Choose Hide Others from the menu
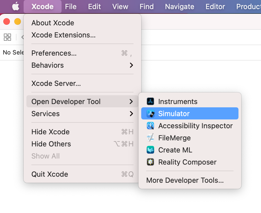This screenshot has height=213, width=261. coord(51,144)
